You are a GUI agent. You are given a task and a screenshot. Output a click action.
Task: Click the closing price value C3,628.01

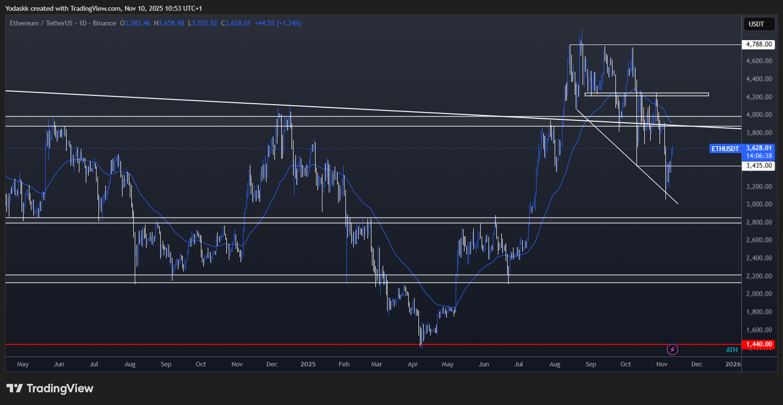(236, 23)
